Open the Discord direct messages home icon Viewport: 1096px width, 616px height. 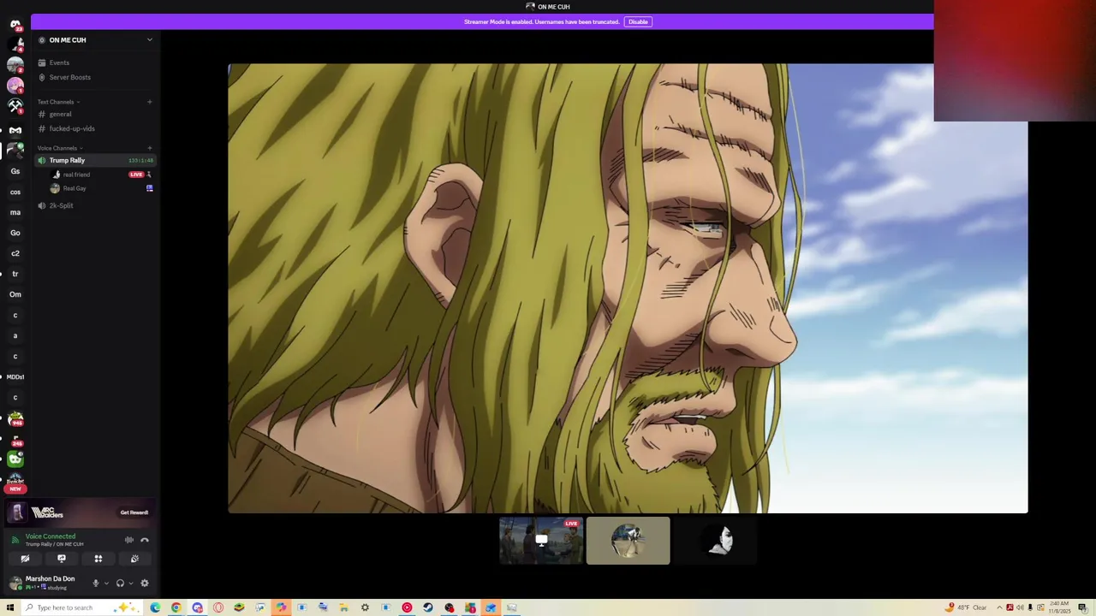15,24
